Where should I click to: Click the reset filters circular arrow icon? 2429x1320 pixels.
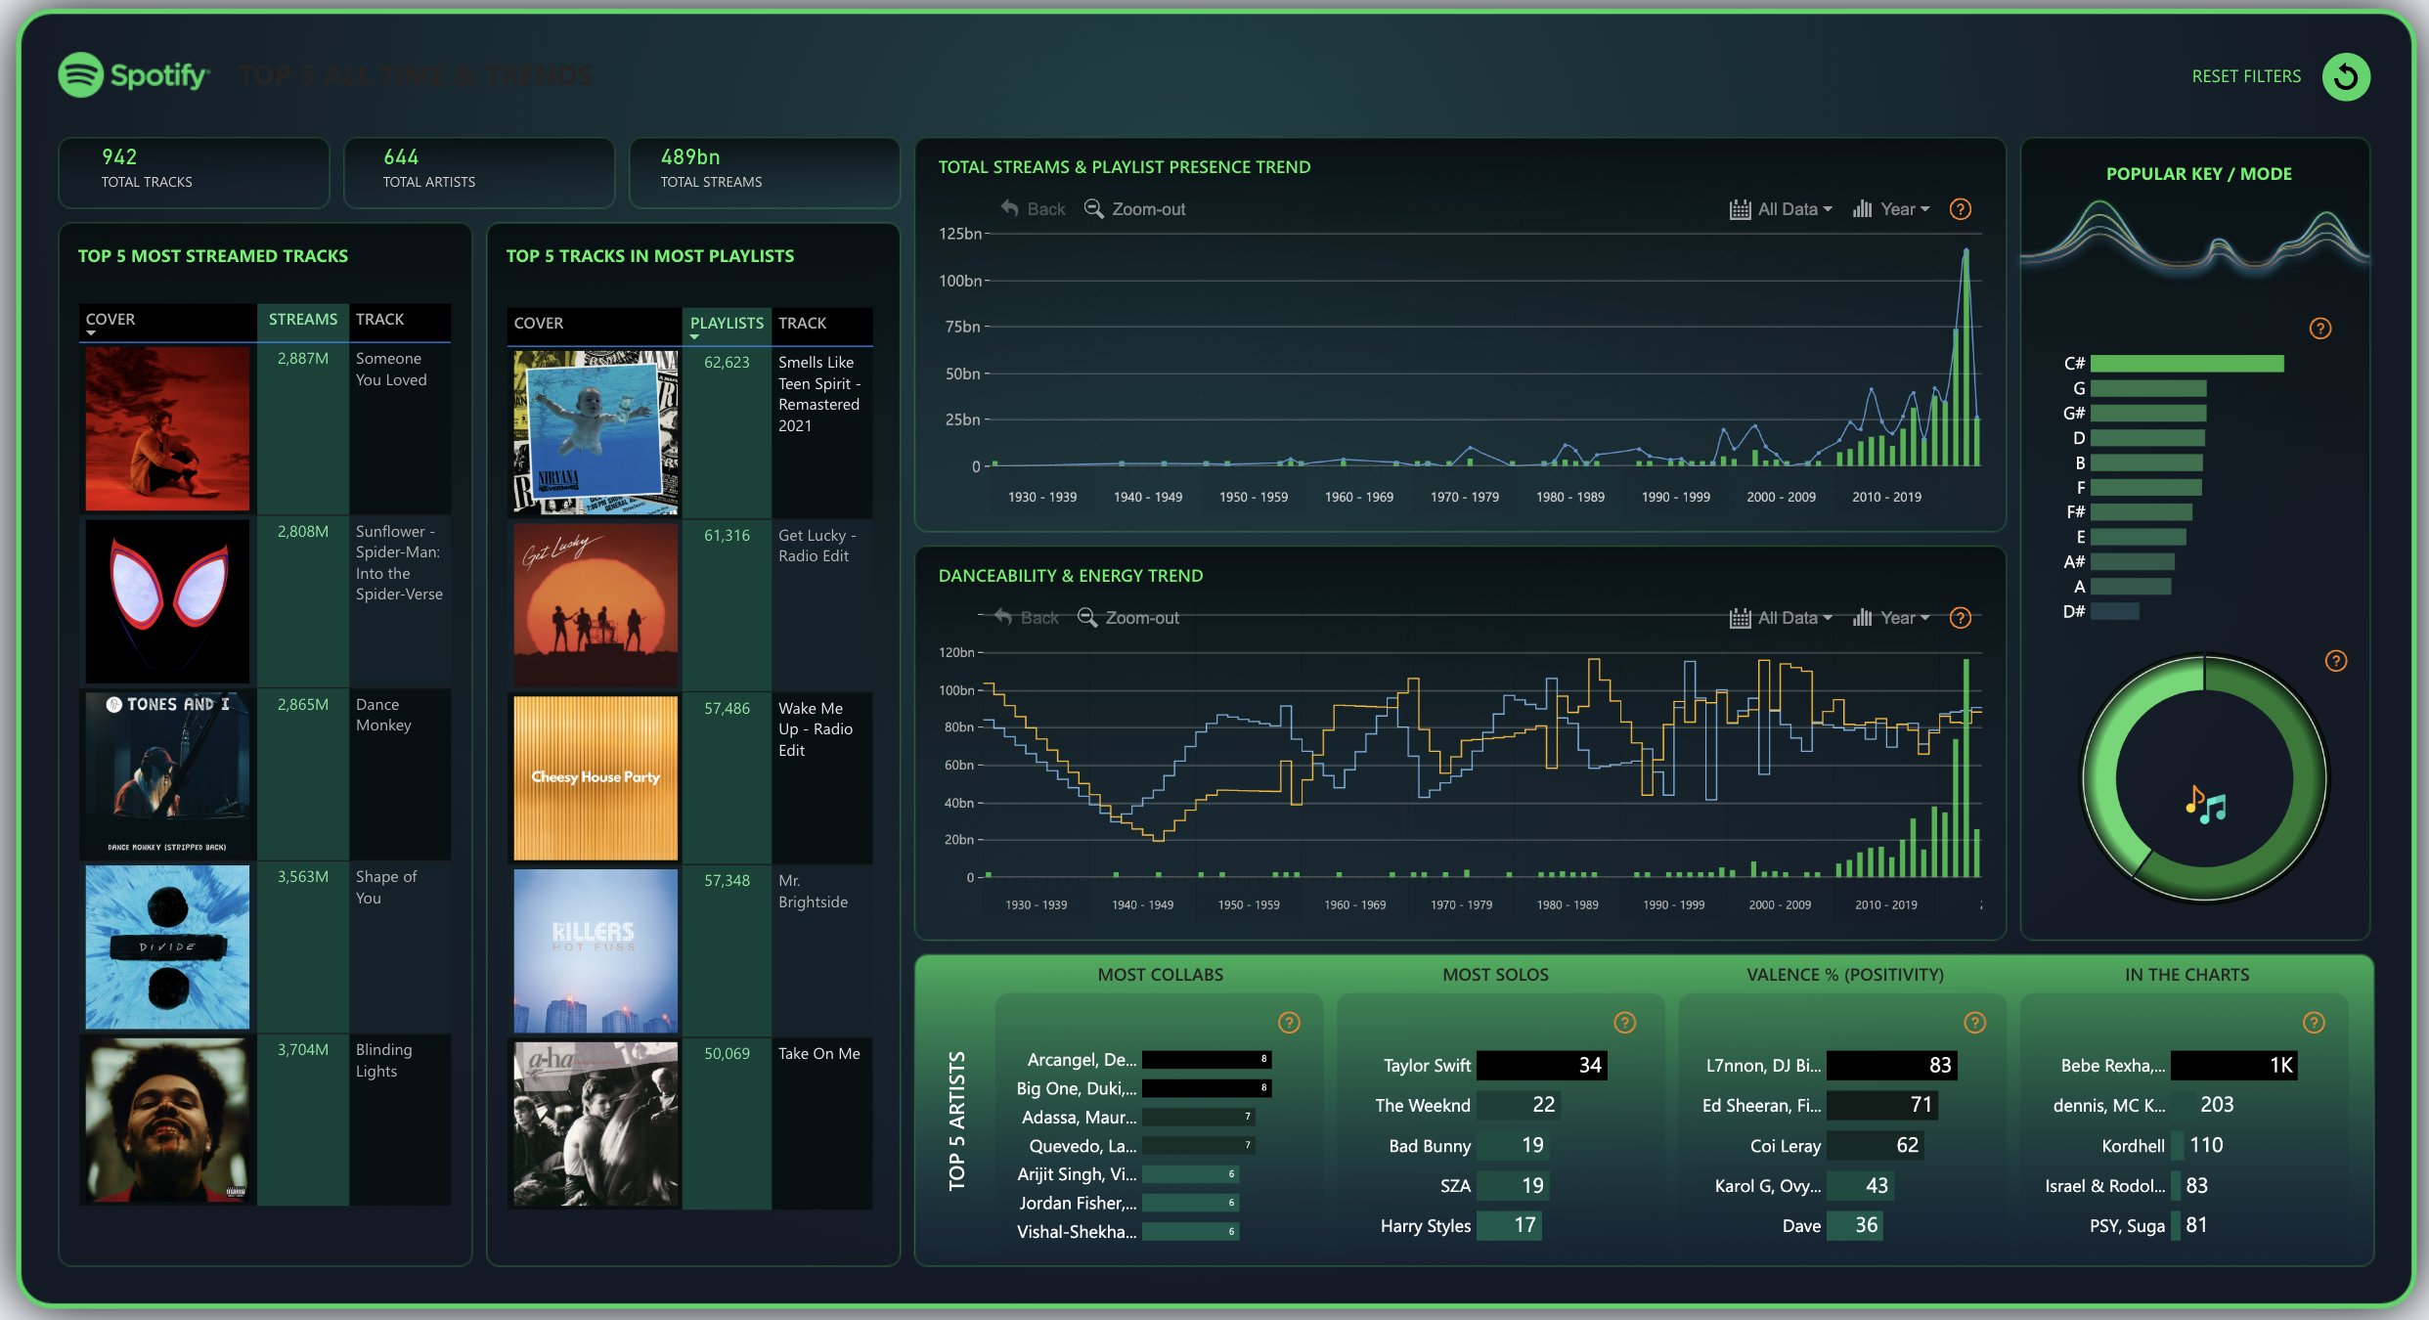[x=2346, y=76]
